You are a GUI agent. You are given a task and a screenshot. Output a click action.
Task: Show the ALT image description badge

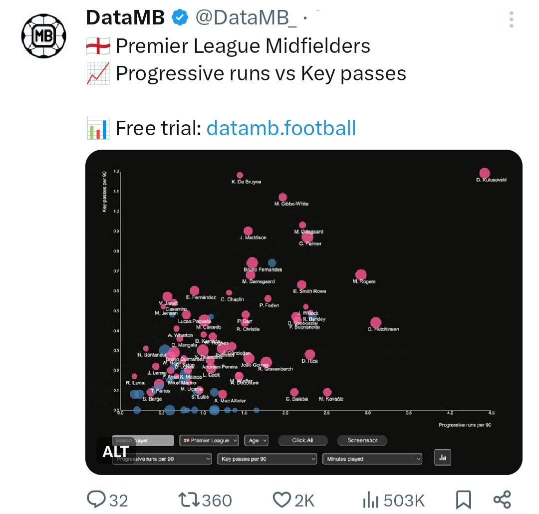coord(115,452)
